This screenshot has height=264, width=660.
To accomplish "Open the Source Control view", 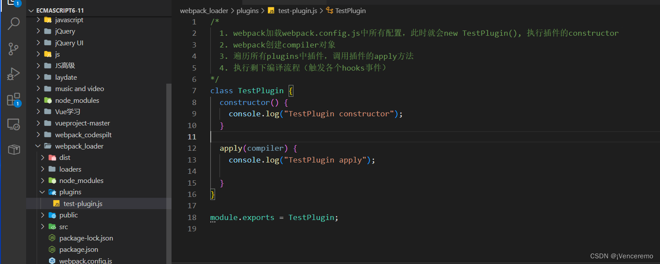I will click(x=13, y=49).
